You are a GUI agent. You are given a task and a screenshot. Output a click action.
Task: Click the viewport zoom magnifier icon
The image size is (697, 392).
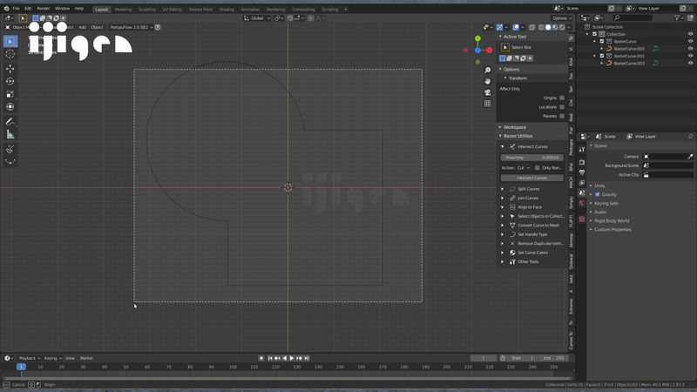pos(488,71)
